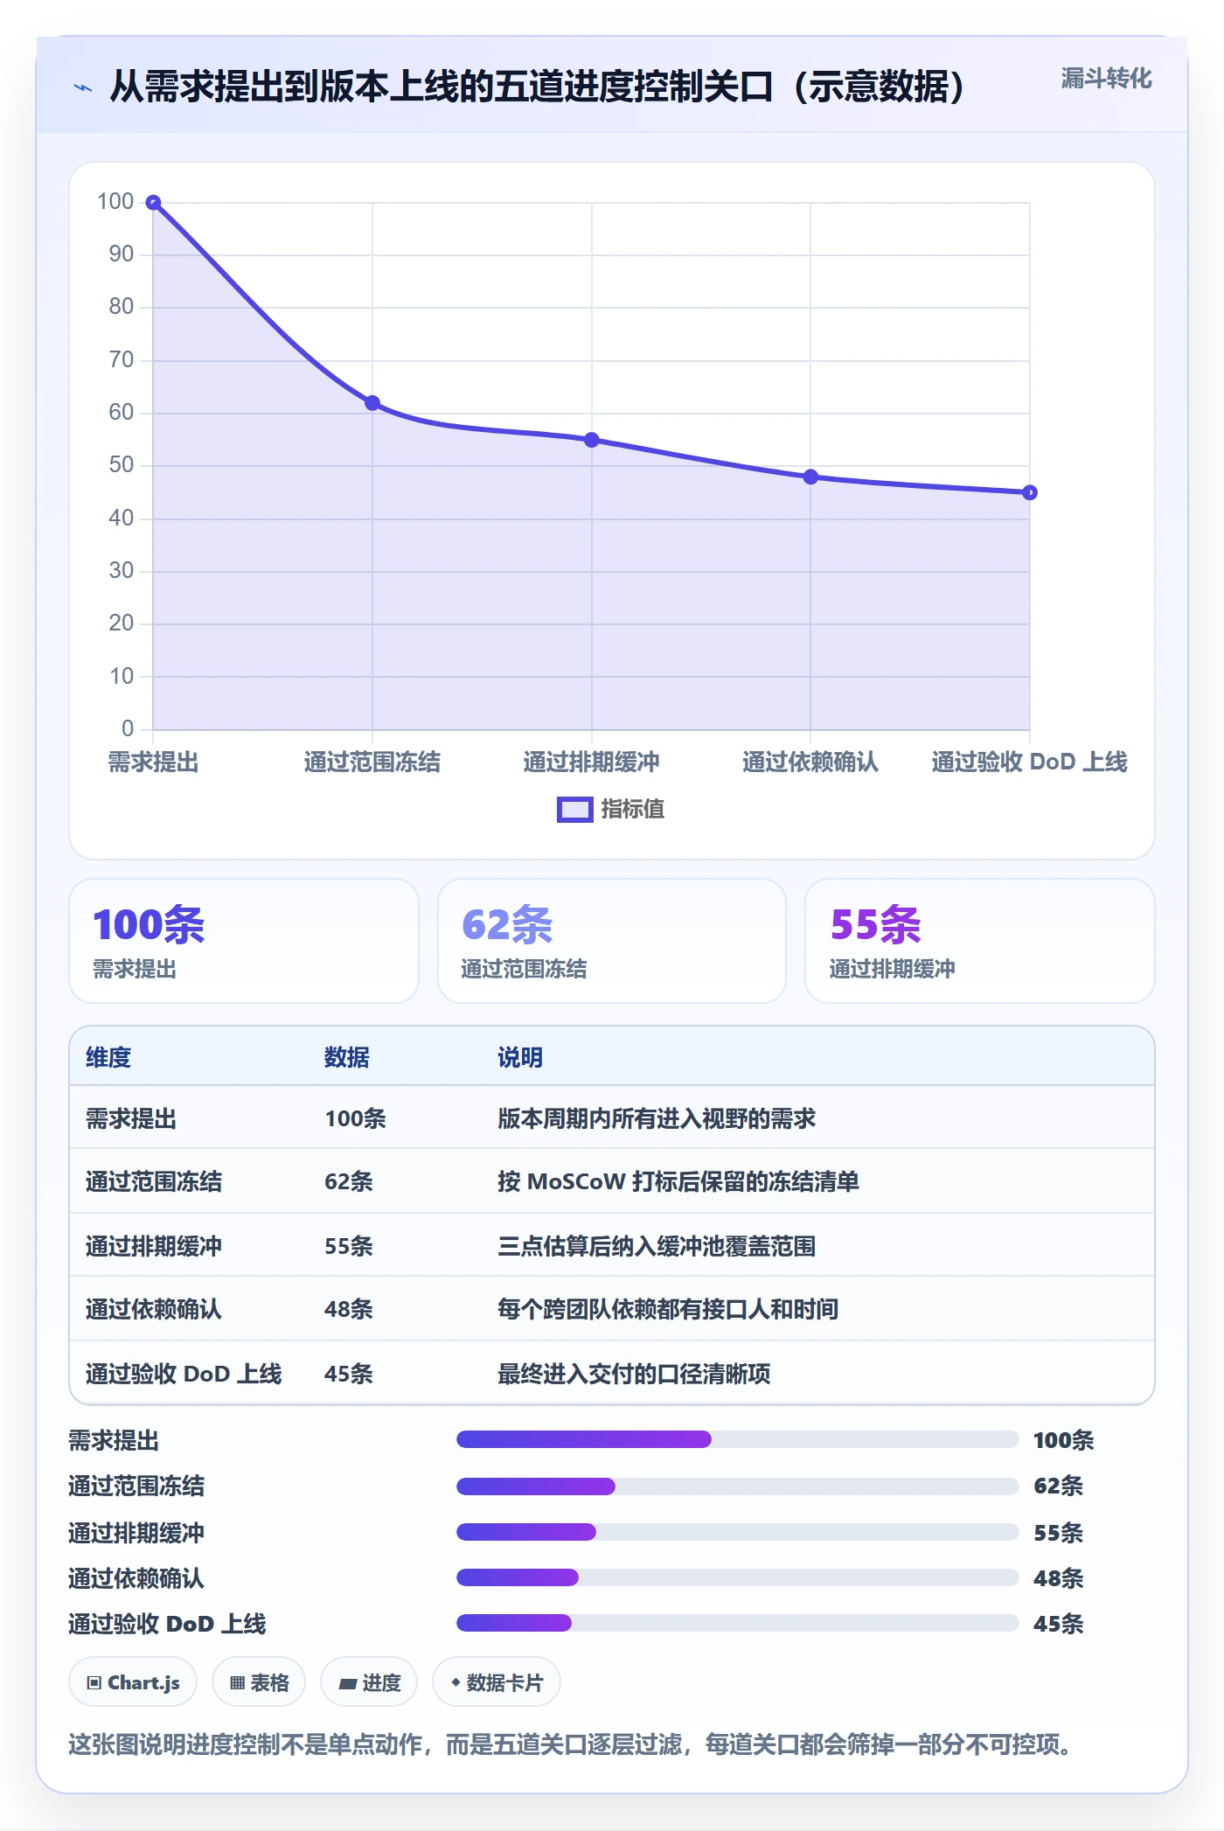Click the 维度 column header
The height and width of the screenshot is (1831, 1224).
[108, 1057]
